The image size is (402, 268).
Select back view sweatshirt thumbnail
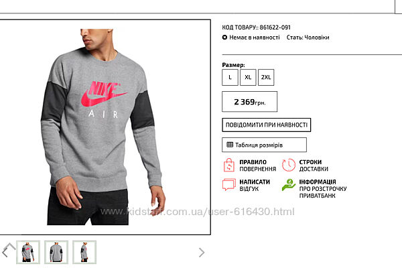click(x=56, y=253)
